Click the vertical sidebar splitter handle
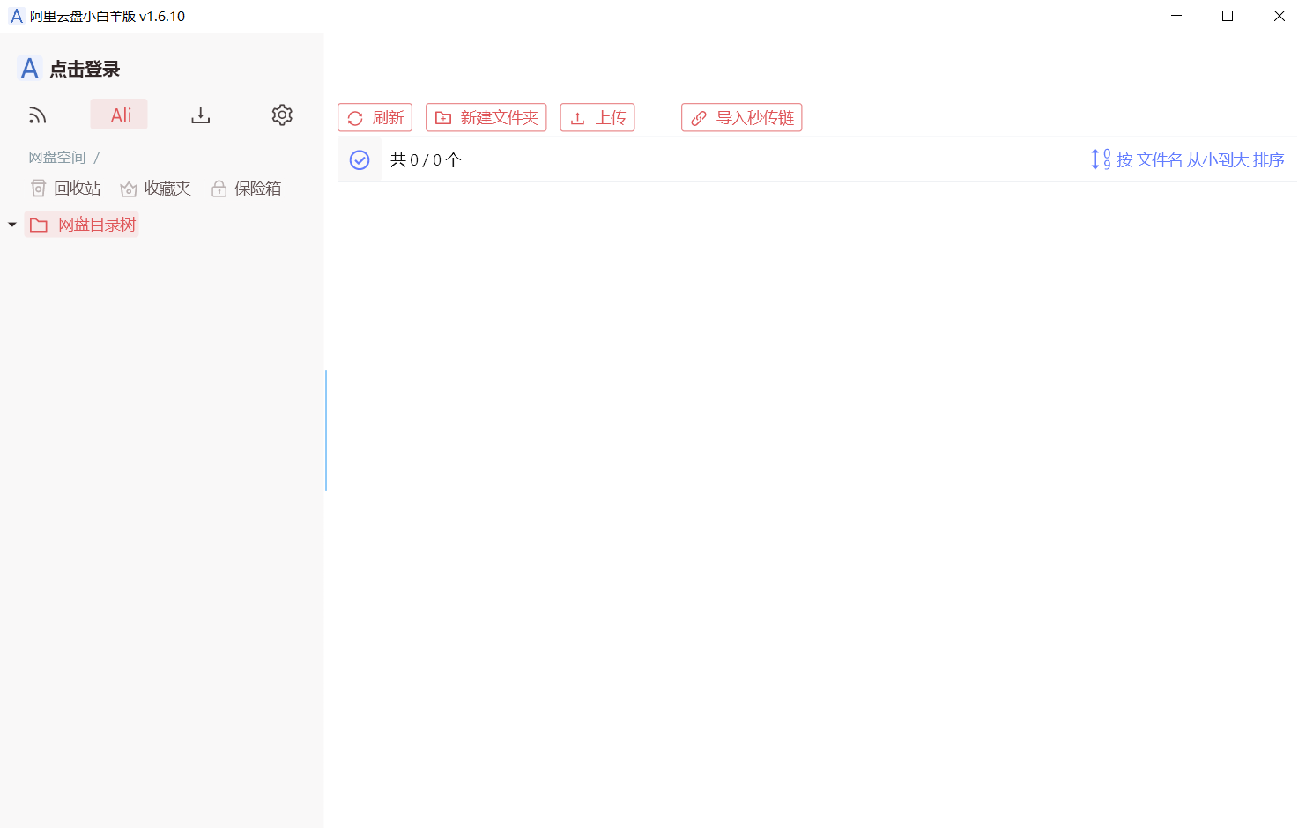The width and height of the screenshot is (1306, 828). coord(326,430)
